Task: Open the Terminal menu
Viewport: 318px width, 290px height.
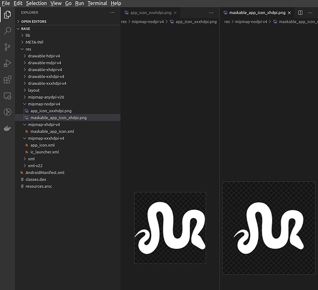Action: point(97,3)
